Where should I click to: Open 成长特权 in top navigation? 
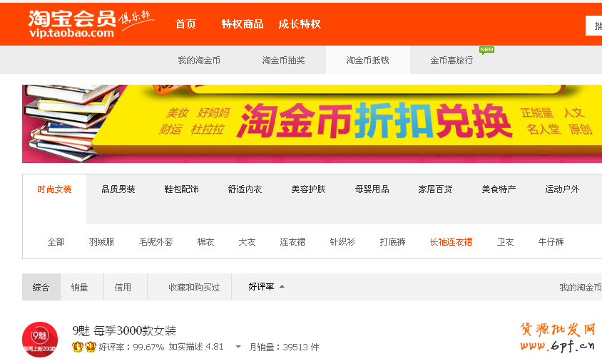300,24
